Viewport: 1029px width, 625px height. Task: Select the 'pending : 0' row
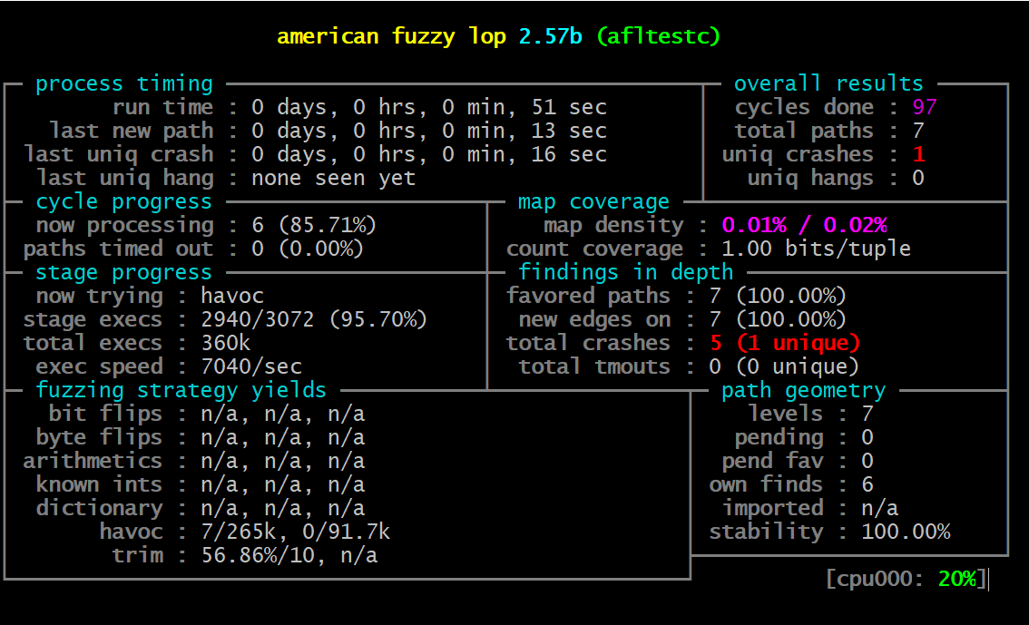(804, 438)
